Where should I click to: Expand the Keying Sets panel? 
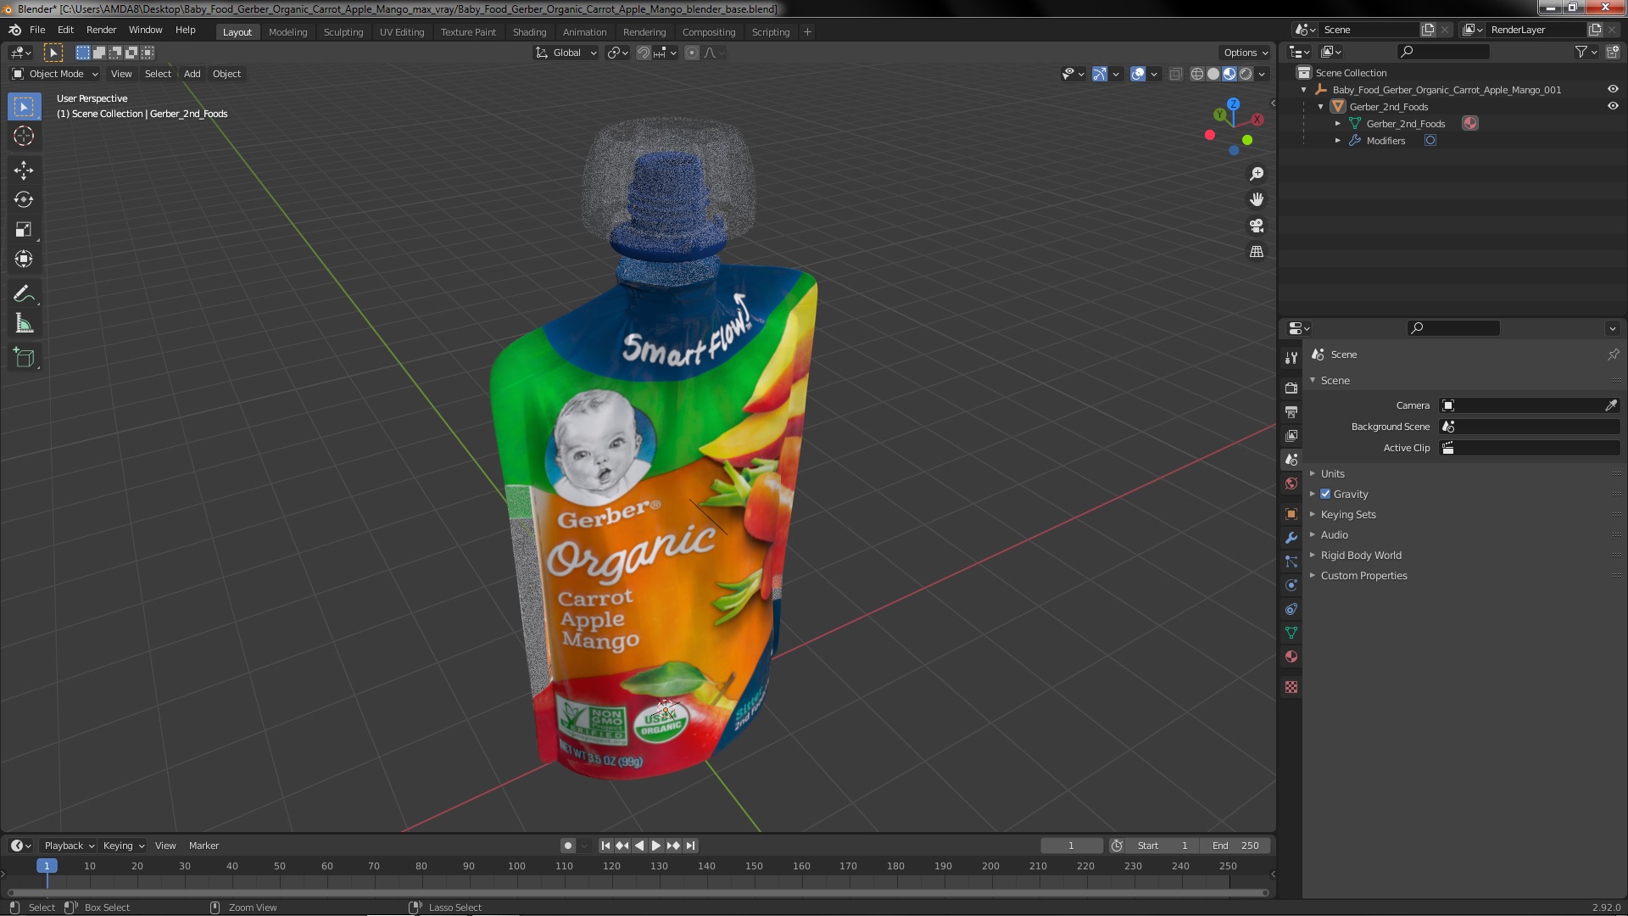(1347, 514)
